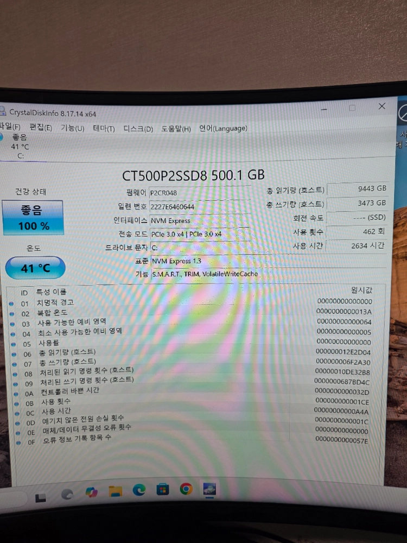Select the 치명적 경고 attribute row
Viewport: 407px width, 543px height.
coord(195,302)
